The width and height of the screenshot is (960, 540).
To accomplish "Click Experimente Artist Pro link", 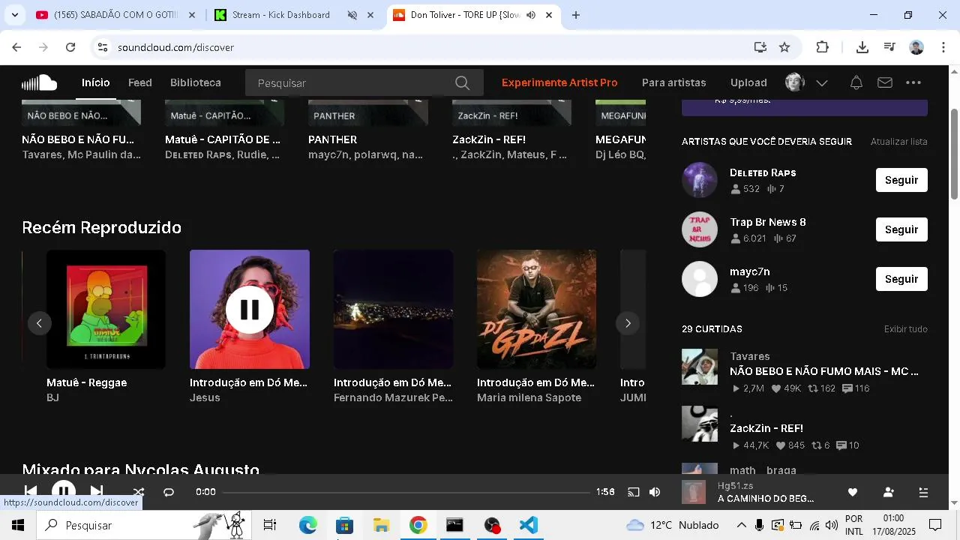I will (x=559, y=82).
